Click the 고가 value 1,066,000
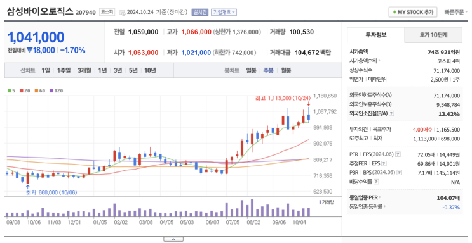The image size is (472, 243). [x=196, y=32]
